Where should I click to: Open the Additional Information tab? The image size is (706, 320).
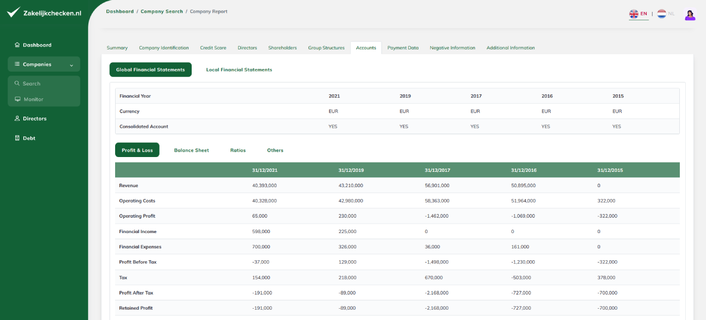(511, 48)
